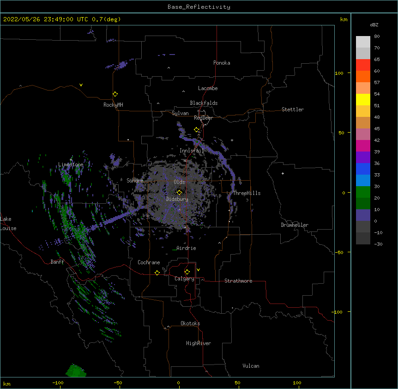
Task: Click the yellow V marker northwest of RockyMH
Action: (81, 85)
